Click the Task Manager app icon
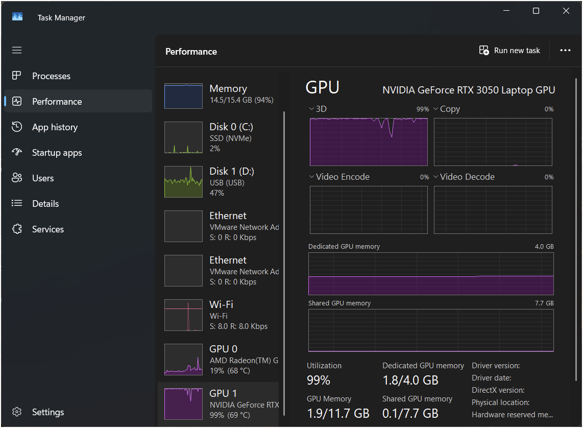Viewport: 583px width, 428px height. click(17, 17)
